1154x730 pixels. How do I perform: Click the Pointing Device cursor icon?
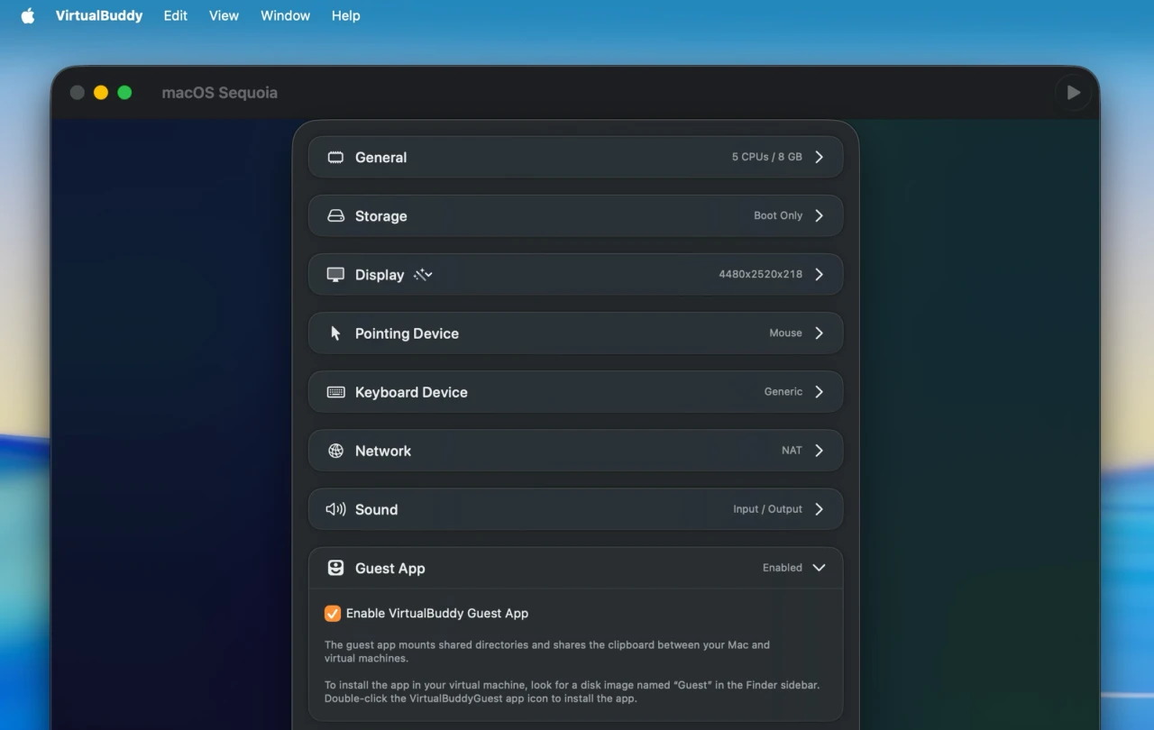coord(335,333)
